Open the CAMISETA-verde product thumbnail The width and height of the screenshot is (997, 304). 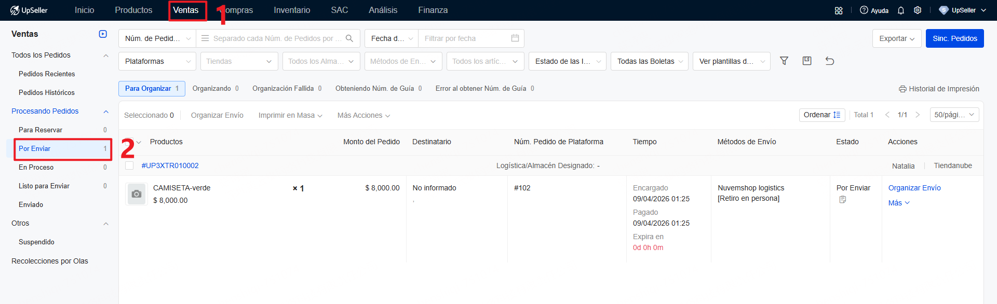click(x=137, y=194)
